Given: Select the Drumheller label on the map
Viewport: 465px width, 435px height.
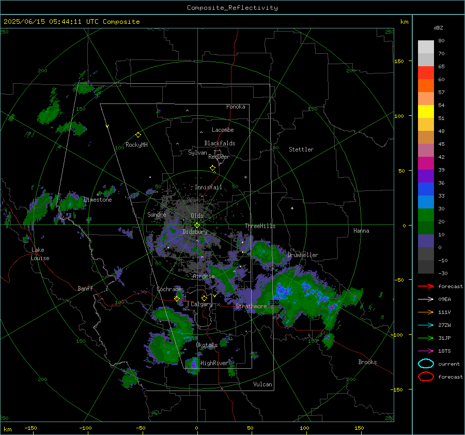Looking at the screenshot, I should tap(303, 255).
